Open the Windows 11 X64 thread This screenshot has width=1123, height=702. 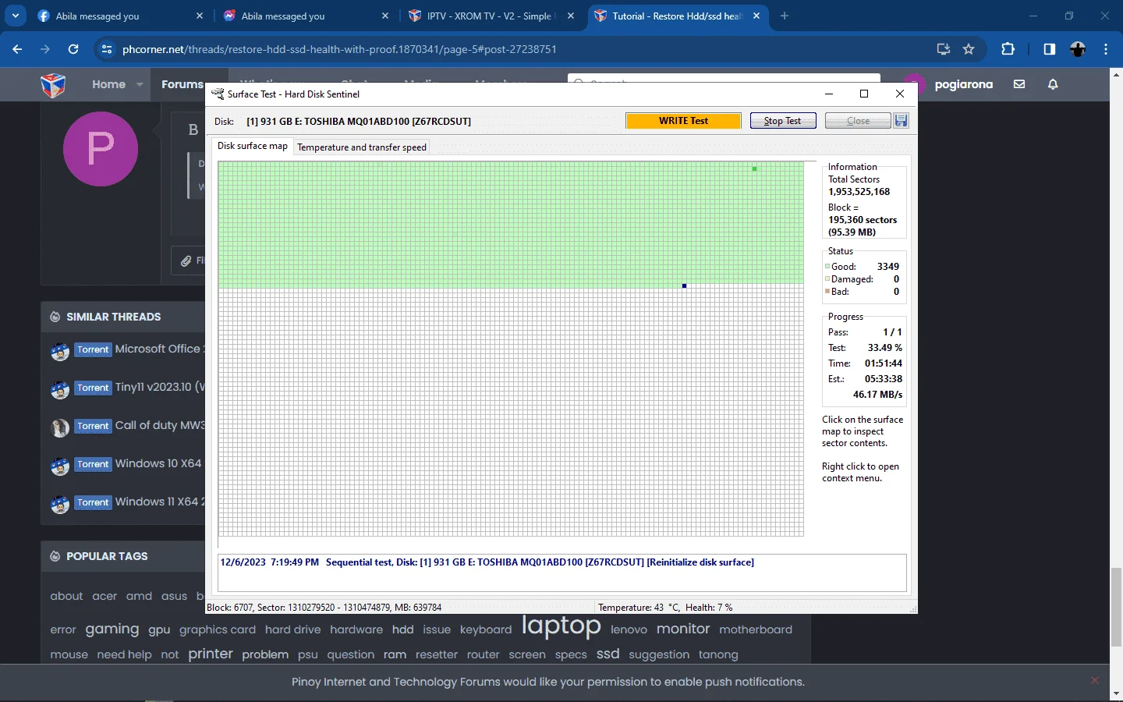[x=160, y=502]
